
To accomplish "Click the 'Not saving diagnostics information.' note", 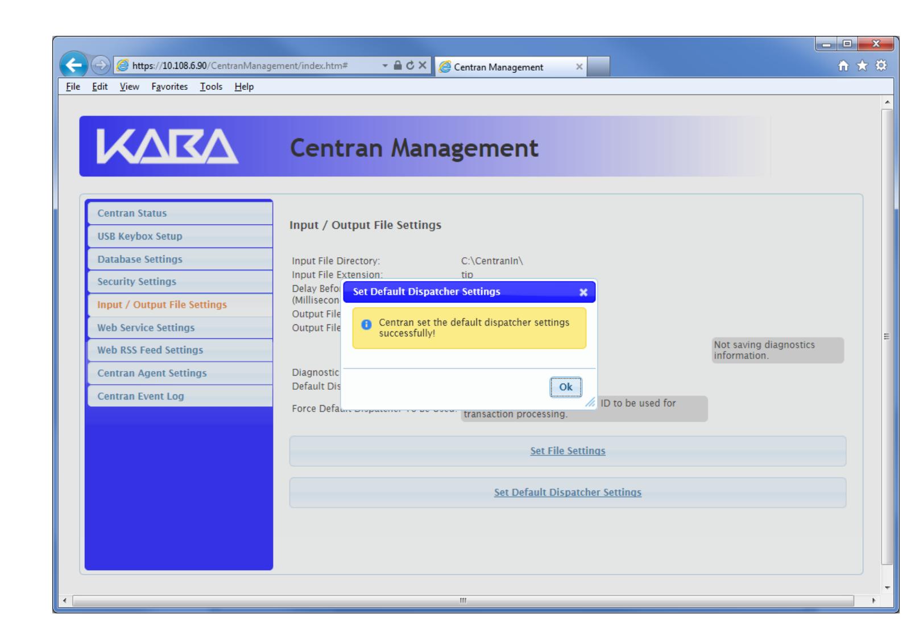I will pos(778,351).
